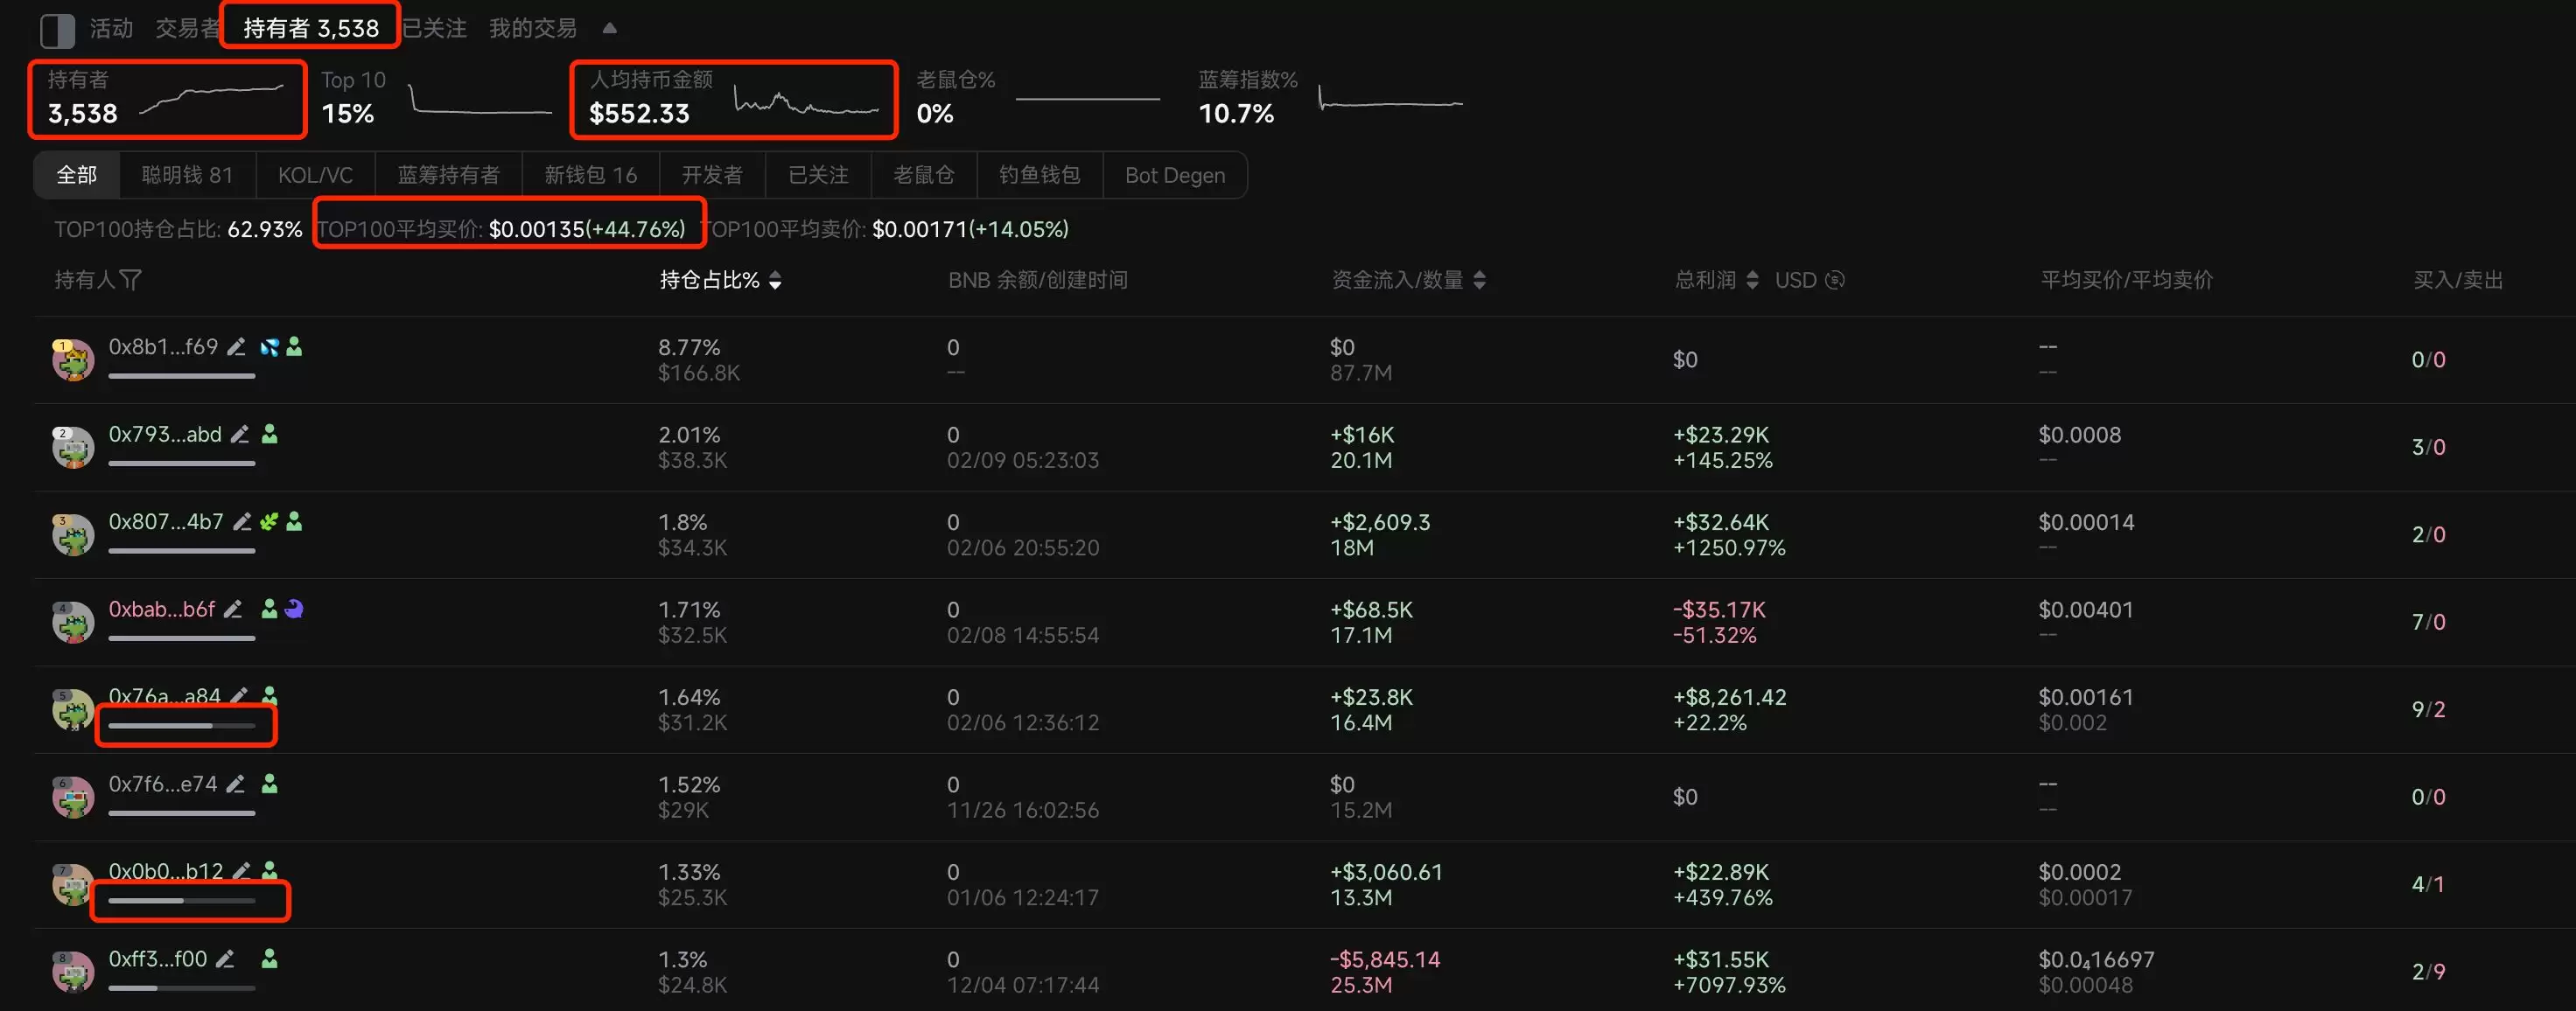
Task: Switch to the 交易者 tab
Action: [185, 28]
